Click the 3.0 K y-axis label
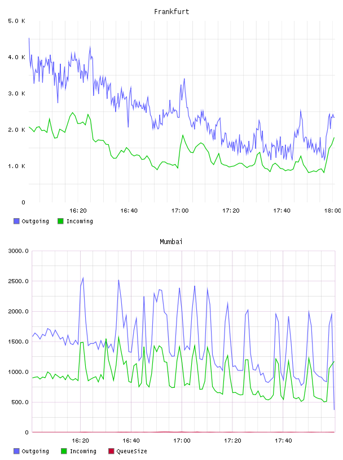This screenshot has width=343, height=460. (x=16, y=94)
